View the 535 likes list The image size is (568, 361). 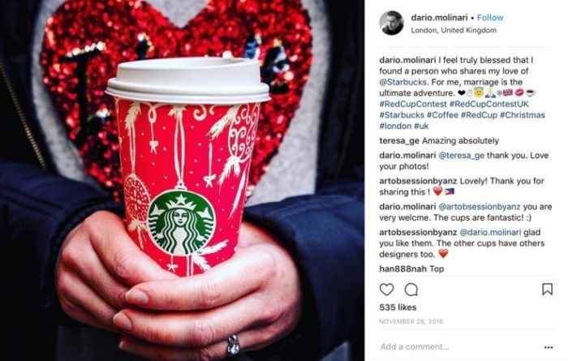[x=398, y=307]
